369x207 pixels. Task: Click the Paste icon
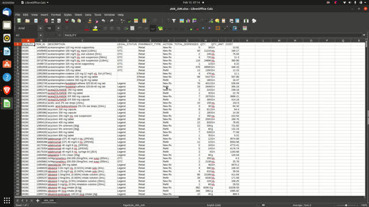tap(80, 21)
